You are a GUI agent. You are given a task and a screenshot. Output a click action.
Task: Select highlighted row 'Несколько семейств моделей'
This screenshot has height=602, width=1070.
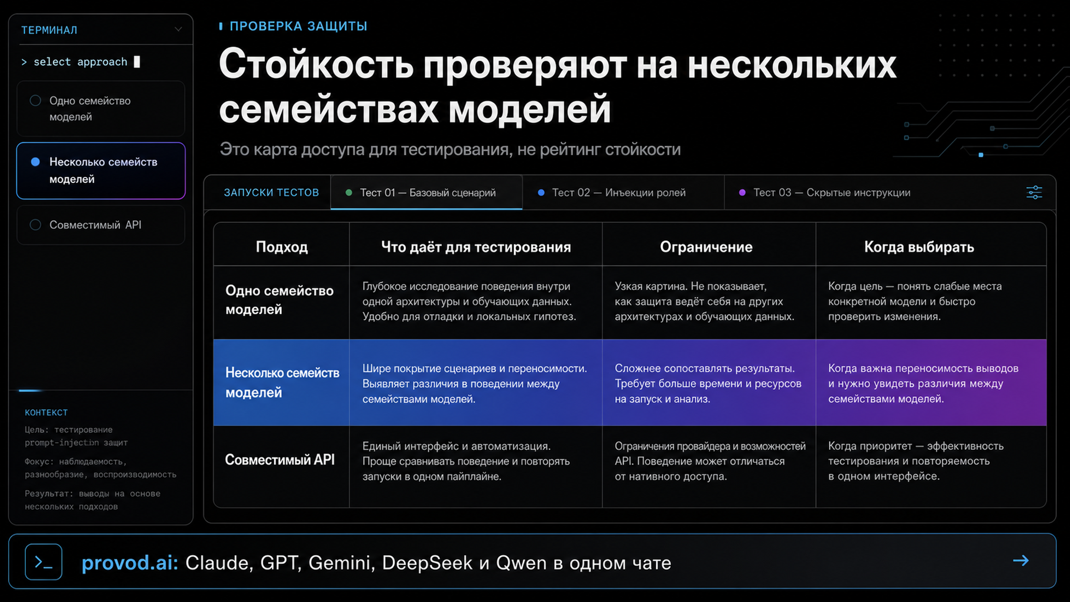click(x=630, y=383)
